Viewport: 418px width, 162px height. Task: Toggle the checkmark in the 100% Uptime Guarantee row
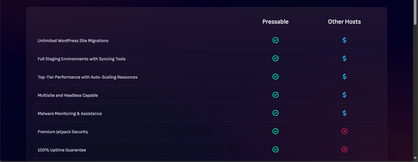point(275,149)
